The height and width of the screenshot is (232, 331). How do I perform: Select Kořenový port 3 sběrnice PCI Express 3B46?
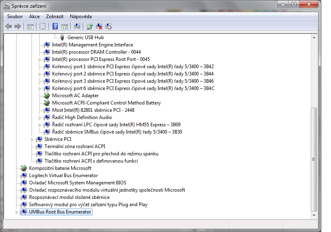click(133, 81)
